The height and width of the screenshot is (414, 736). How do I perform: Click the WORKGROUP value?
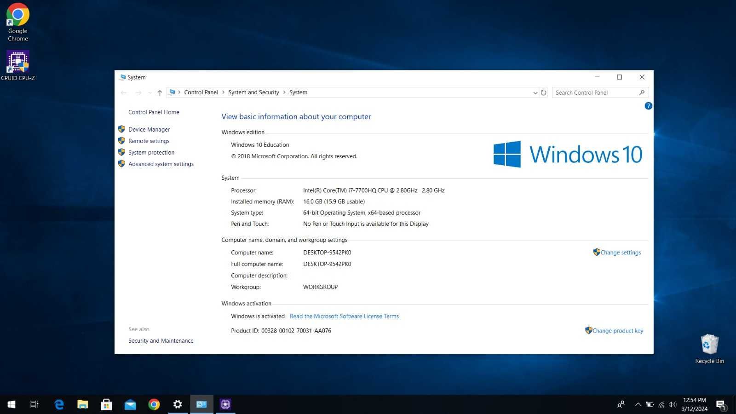click(320, 287)
